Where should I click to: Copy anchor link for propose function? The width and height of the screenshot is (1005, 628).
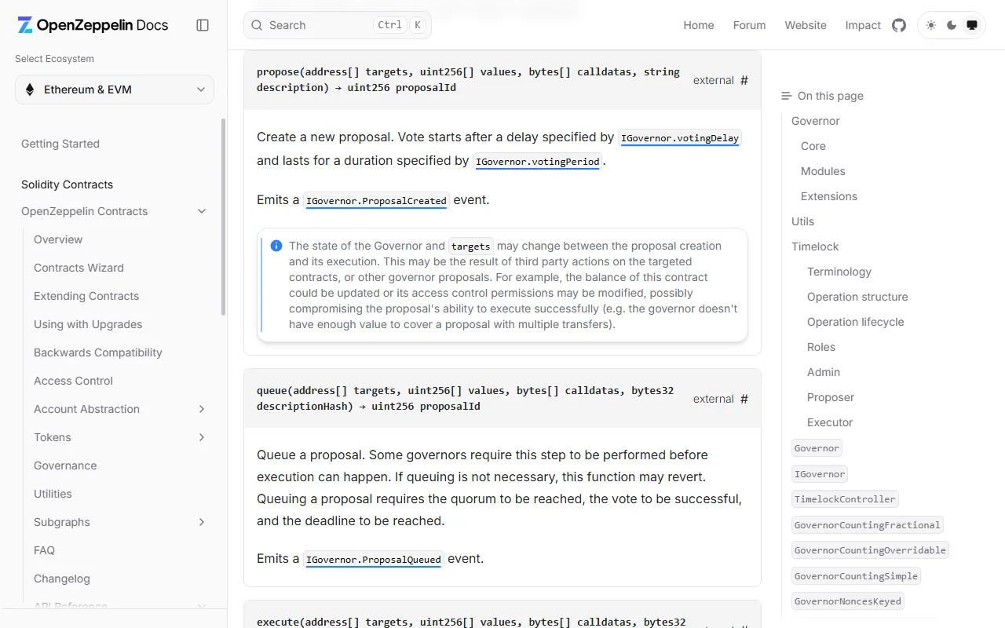(744, 80)
